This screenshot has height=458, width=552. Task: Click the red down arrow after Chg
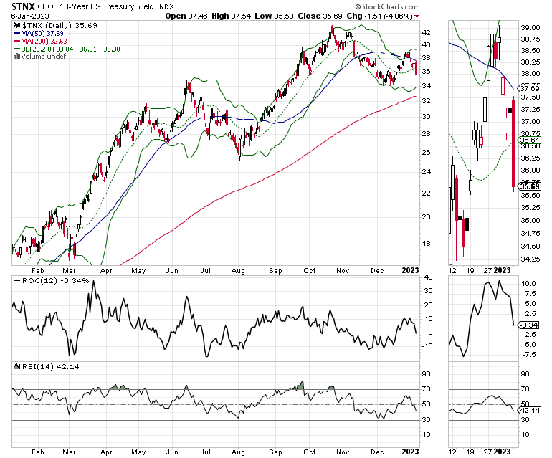coord(417,16)
